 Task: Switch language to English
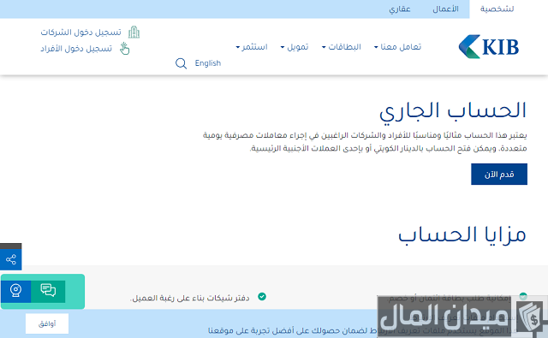pos(208,63)
